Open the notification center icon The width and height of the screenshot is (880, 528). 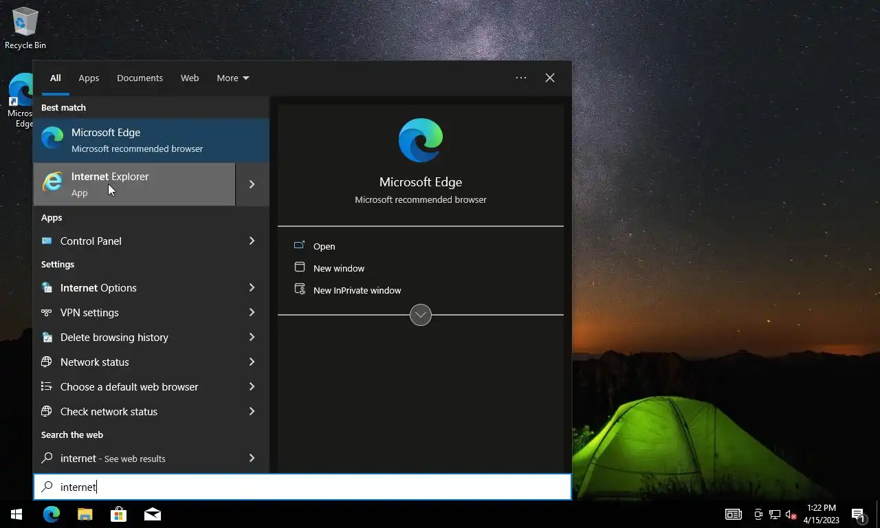click(x=858, y=514)
